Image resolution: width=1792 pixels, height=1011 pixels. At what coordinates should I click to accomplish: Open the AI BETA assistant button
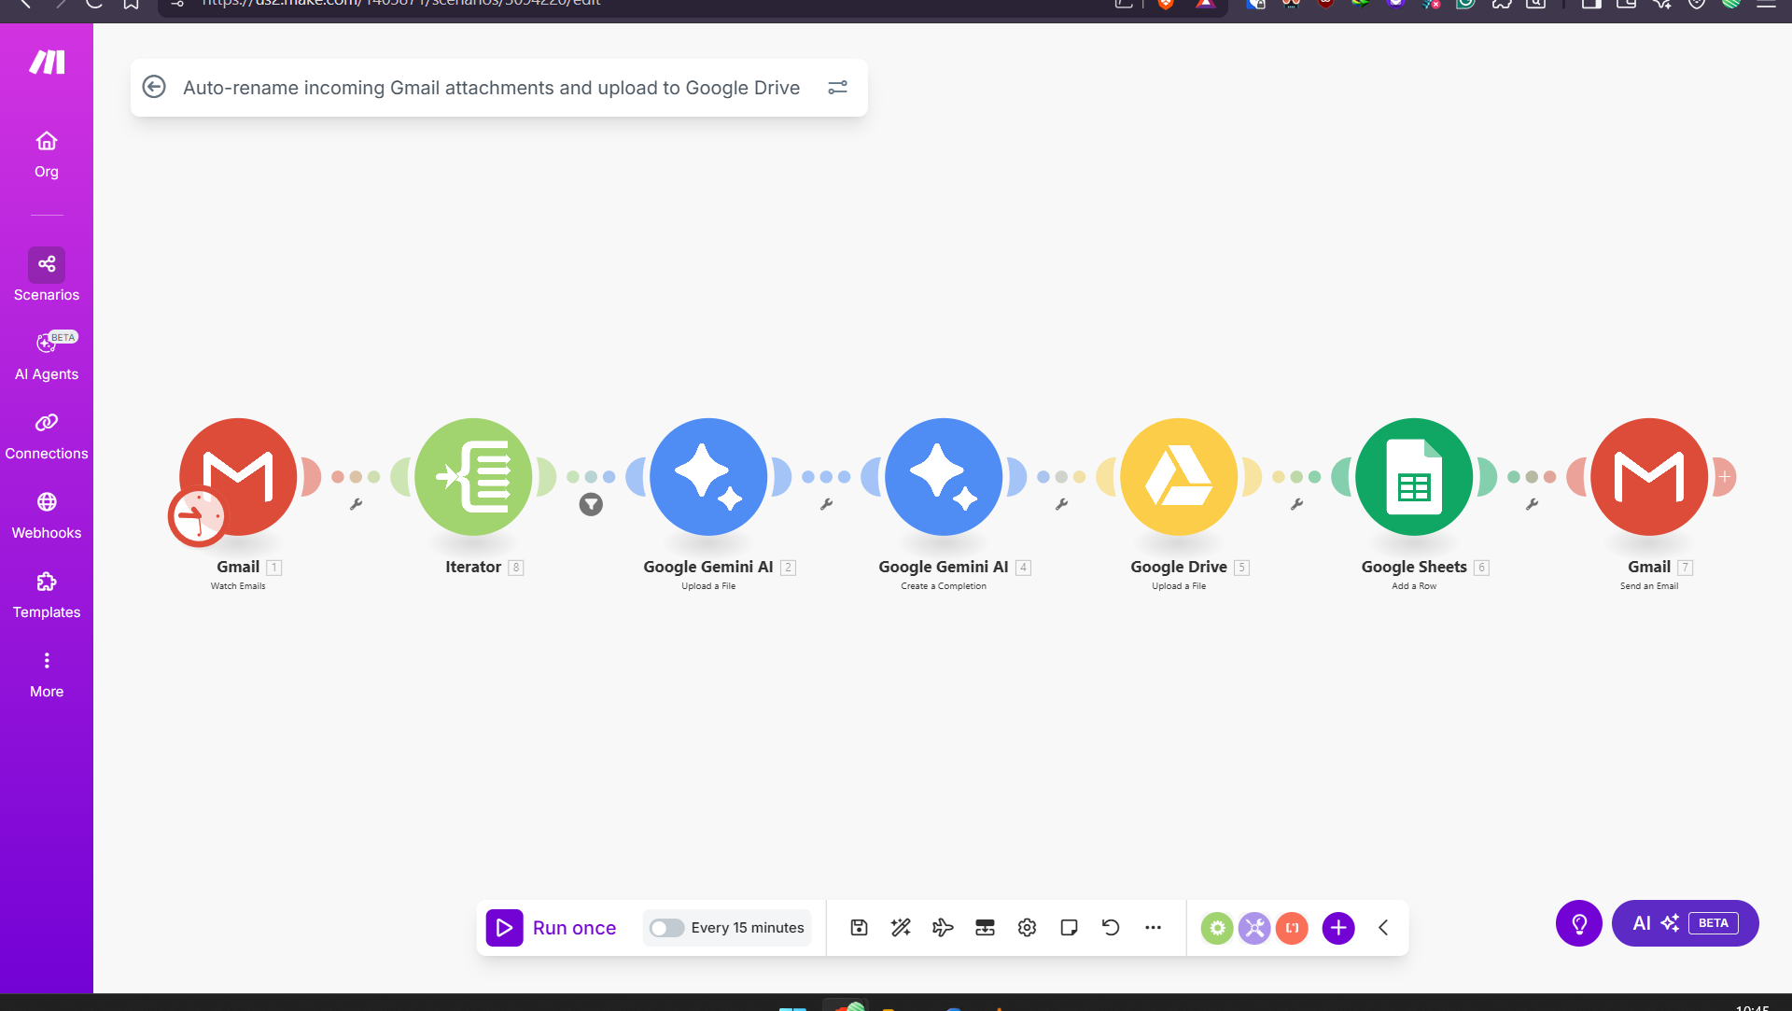[x=1685, y=923]
